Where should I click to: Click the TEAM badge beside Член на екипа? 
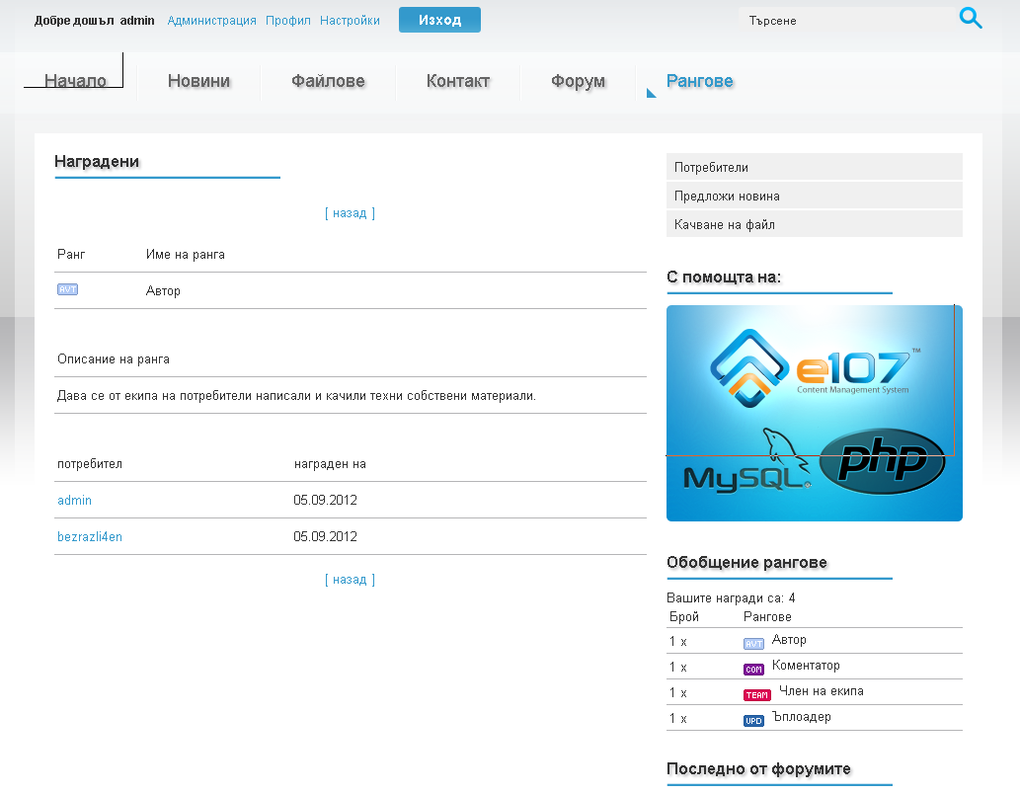(x=754, y=694)
